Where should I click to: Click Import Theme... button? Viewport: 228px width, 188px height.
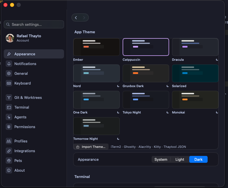pyautogui.click(x=91, y=147)
